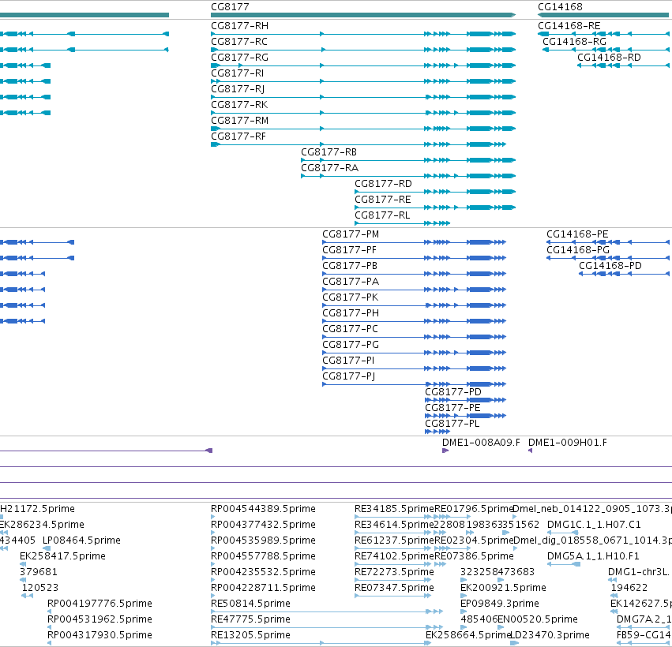Choose protein CG8177-PG

[351, 345]
